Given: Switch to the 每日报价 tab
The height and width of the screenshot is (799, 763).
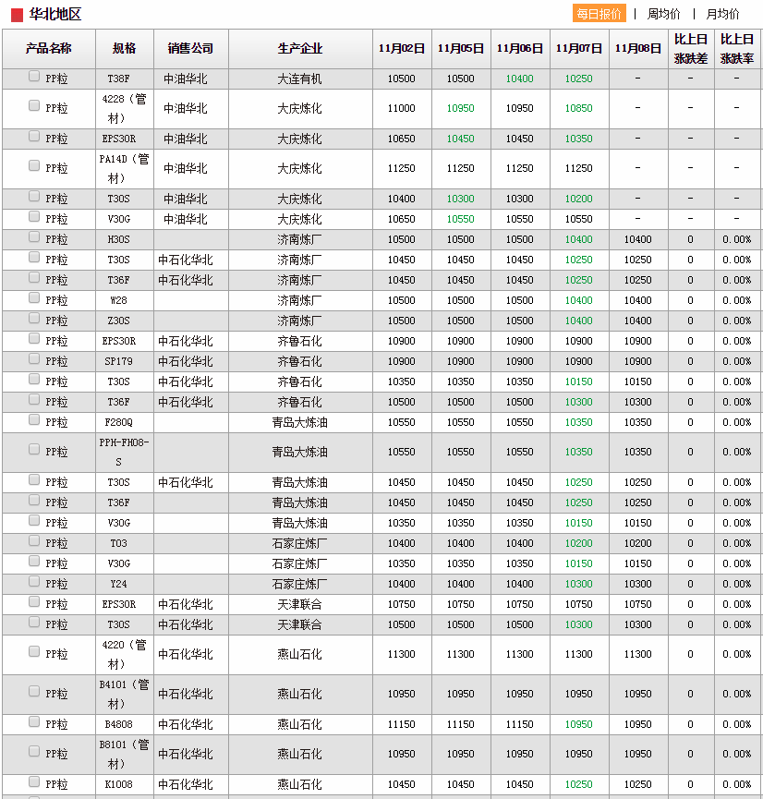Looking at the screenshot, I should (599, 14).
